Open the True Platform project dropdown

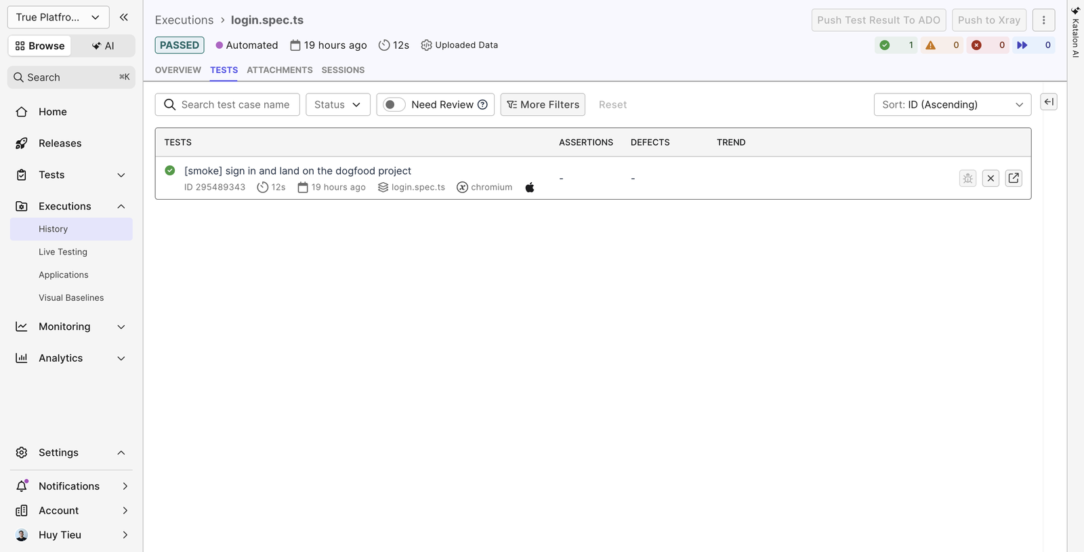[x=58, y=17]
